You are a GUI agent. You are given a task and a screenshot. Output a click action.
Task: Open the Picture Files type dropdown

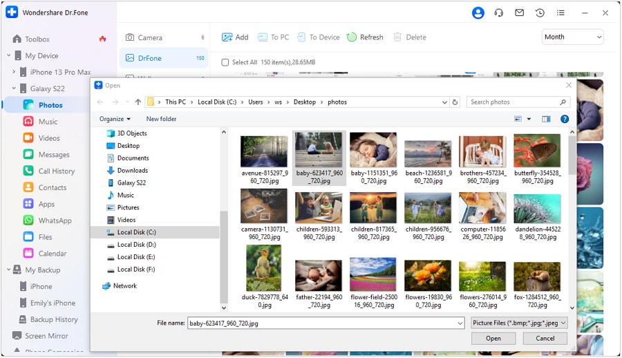[519, 323]
